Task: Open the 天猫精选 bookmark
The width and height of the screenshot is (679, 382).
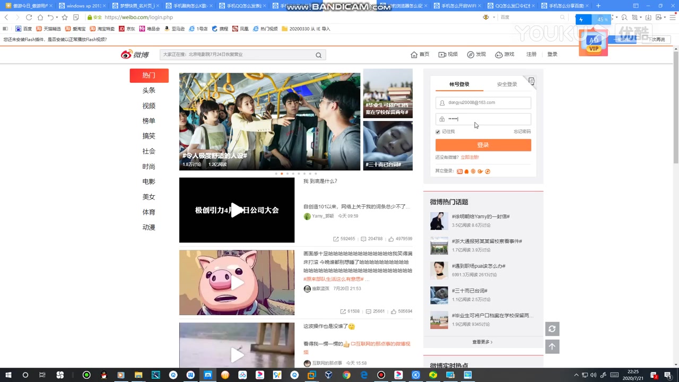Action: 48,29
